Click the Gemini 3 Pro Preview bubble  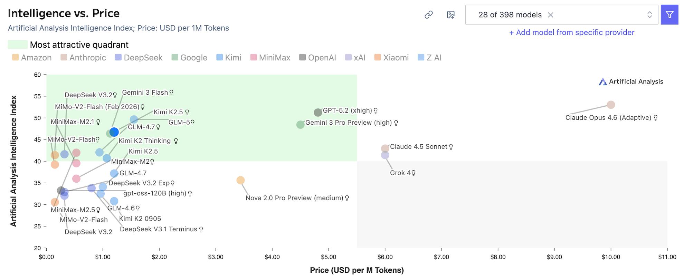click(300, 125)
